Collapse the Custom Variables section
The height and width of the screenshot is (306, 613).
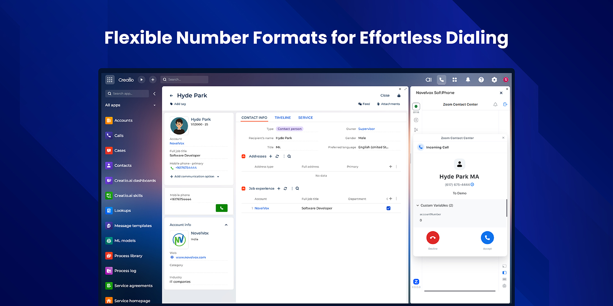[418, 205]
